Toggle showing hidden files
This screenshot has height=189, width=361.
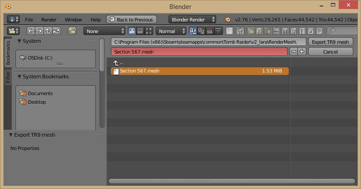pos(229,31)
